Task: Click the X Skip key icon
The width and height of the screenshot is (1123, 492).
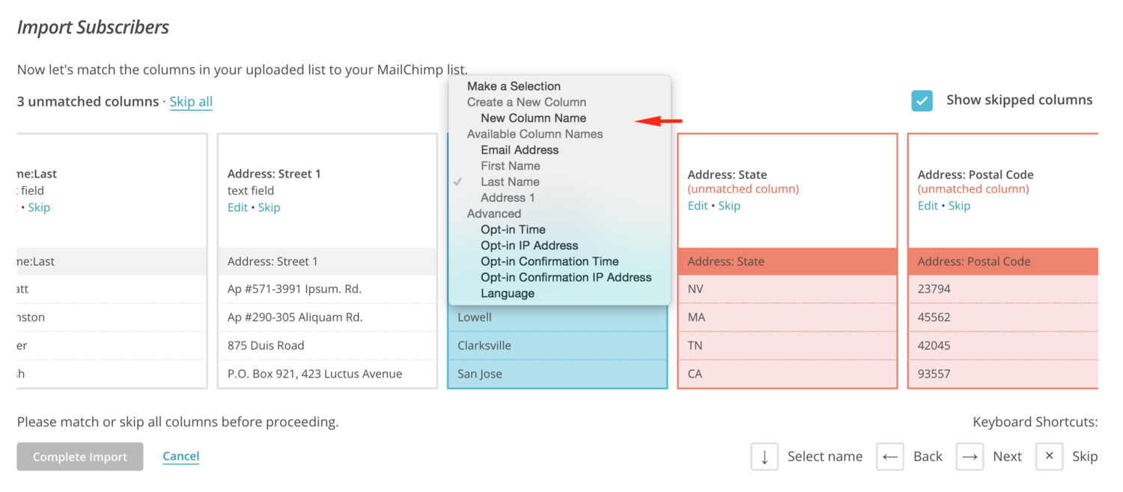Action: tap(1049, 457)
